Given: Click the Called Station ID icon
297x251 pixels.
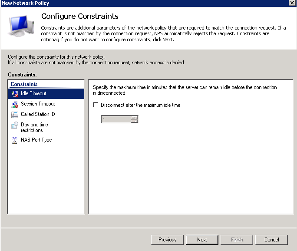Looking at the screenshot, I should [x=15, y=115].
